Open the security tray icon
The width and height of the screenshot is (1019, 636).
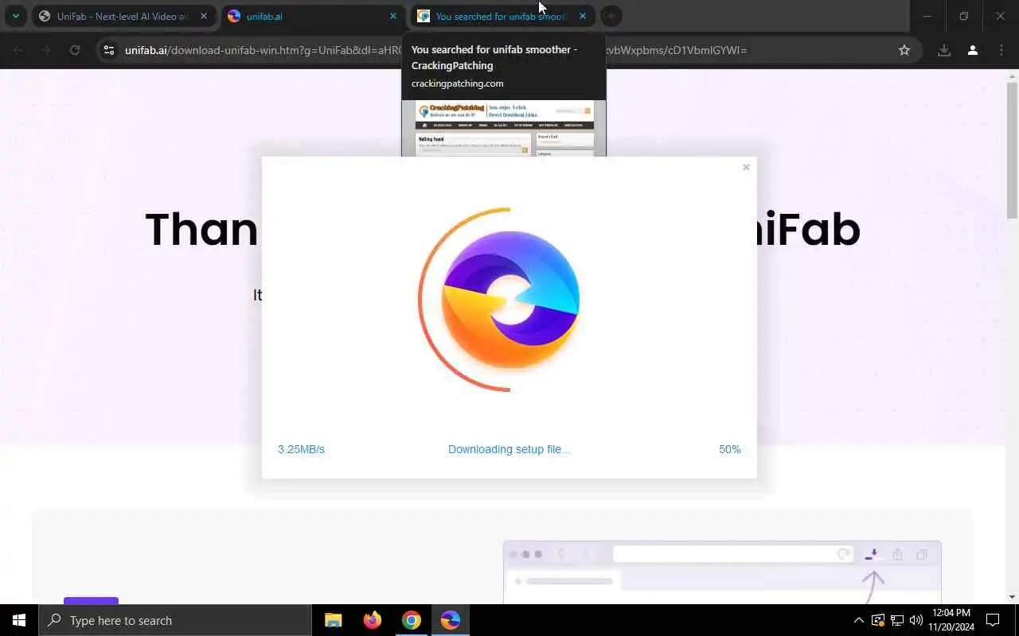click(878, 620)
